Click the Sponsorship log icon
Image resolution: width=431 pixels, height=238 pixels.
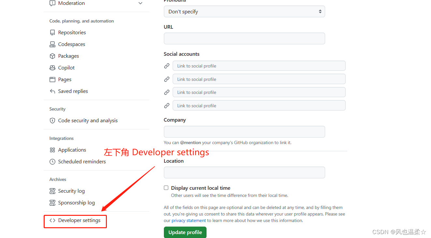(52, 203)
